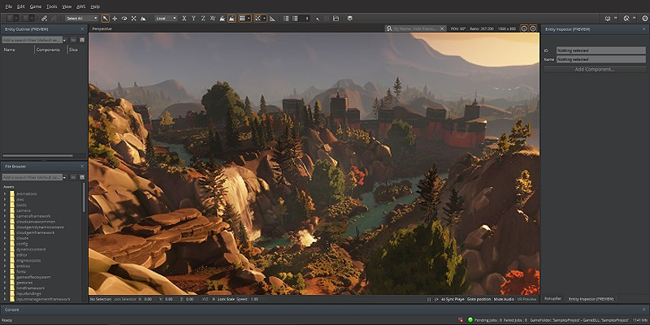Close the File Browser panel
The width and height of the screenshot is (650, 325).
click(x=82, y=167)
